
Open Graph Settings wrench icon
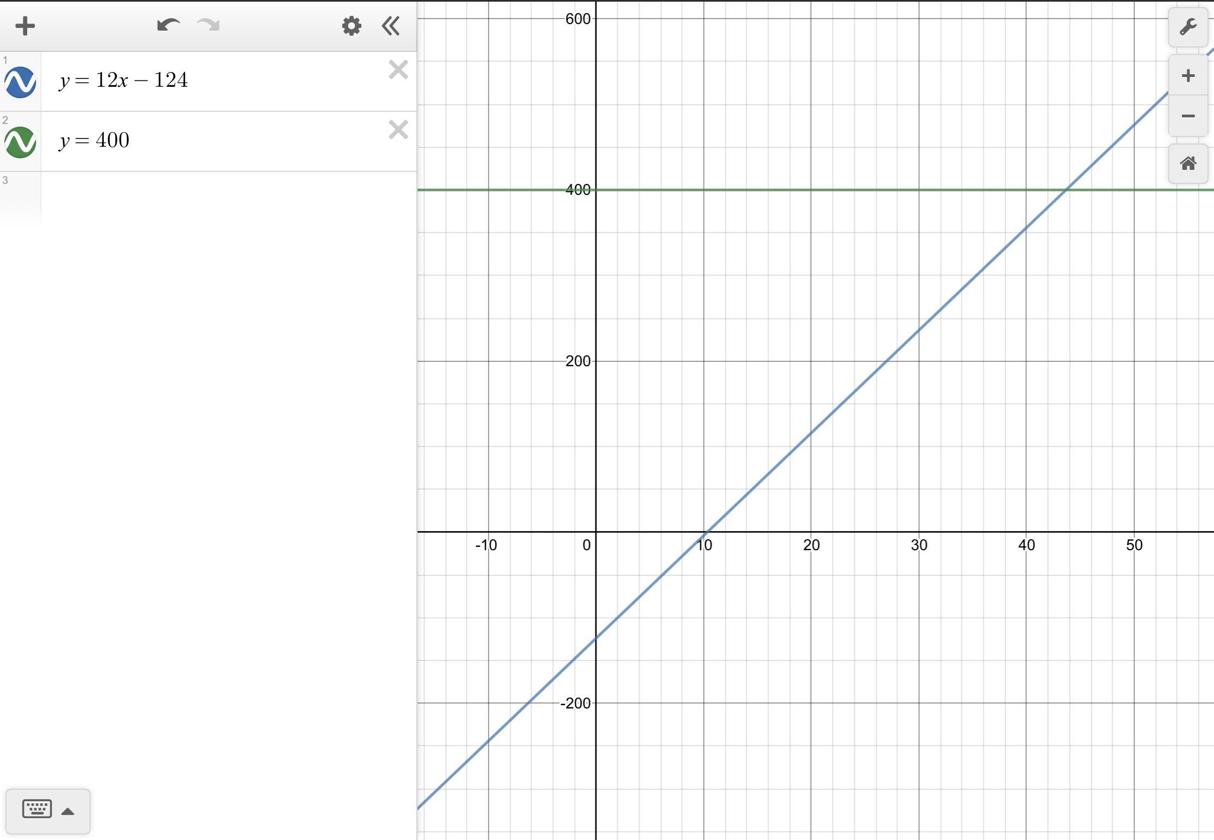(x=1188, y=27)
